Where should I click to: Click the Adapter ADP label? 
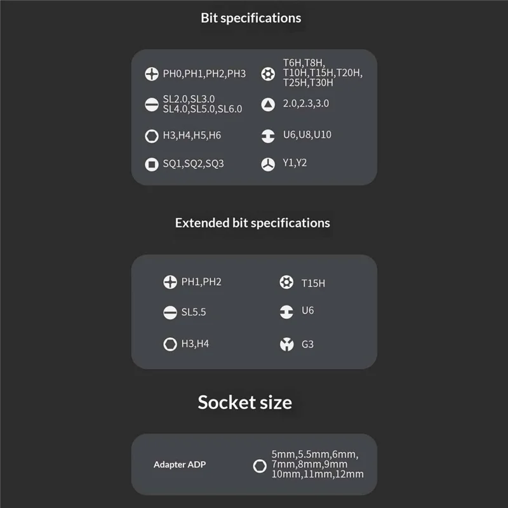point(180,465)
